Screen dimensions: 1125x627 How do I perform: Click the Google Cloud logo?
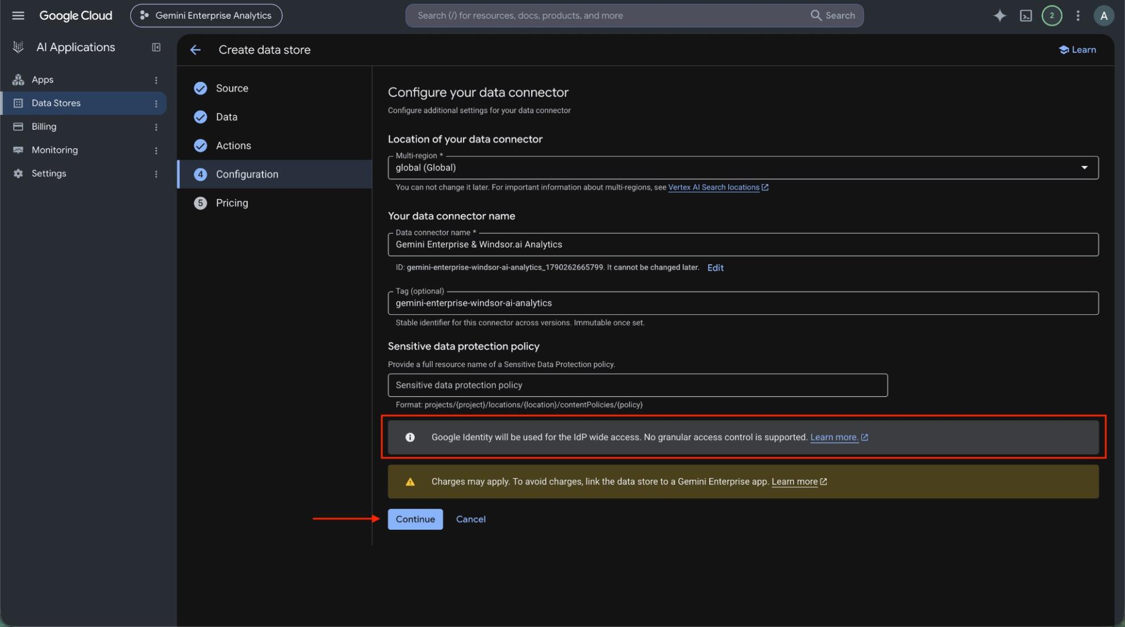click(x=76, y=15)
